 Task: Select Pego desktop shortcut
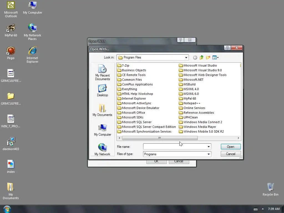point(11,53)
